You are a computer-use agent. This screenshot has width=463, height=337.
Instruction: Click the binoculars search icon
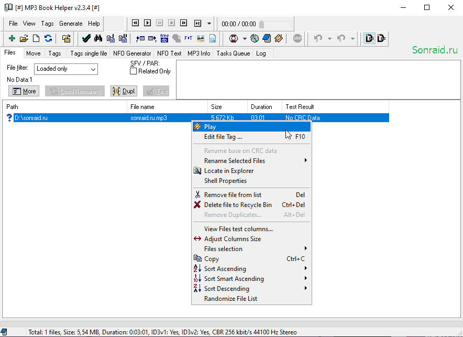[x=98, y=38]
